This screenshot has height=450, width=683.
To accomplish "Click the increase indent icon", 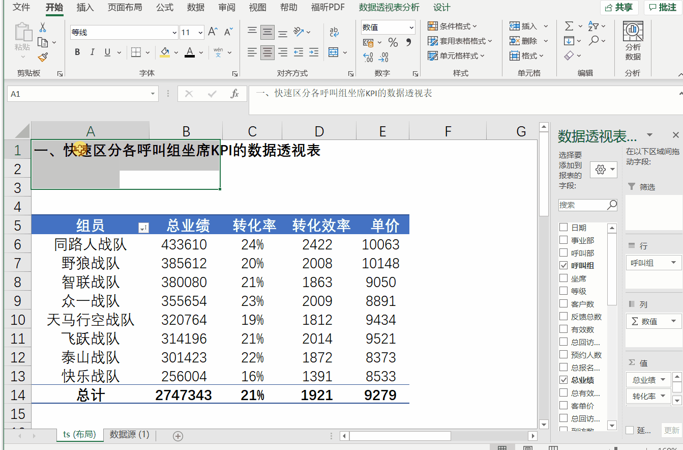I will (314, 52).
